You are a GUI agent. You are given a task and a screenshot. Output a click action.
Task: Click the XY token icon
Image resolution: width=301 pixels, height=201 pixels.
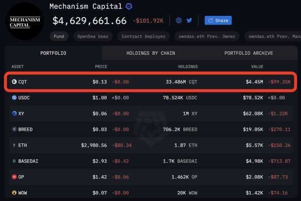[14, 114]
